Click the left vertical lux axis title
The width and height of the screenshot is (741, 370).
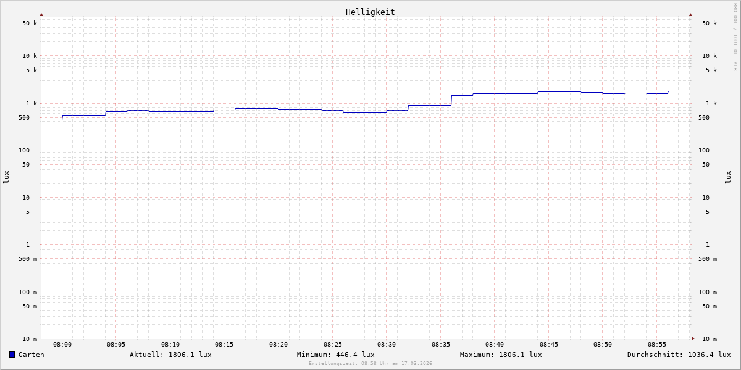point(6,178)
